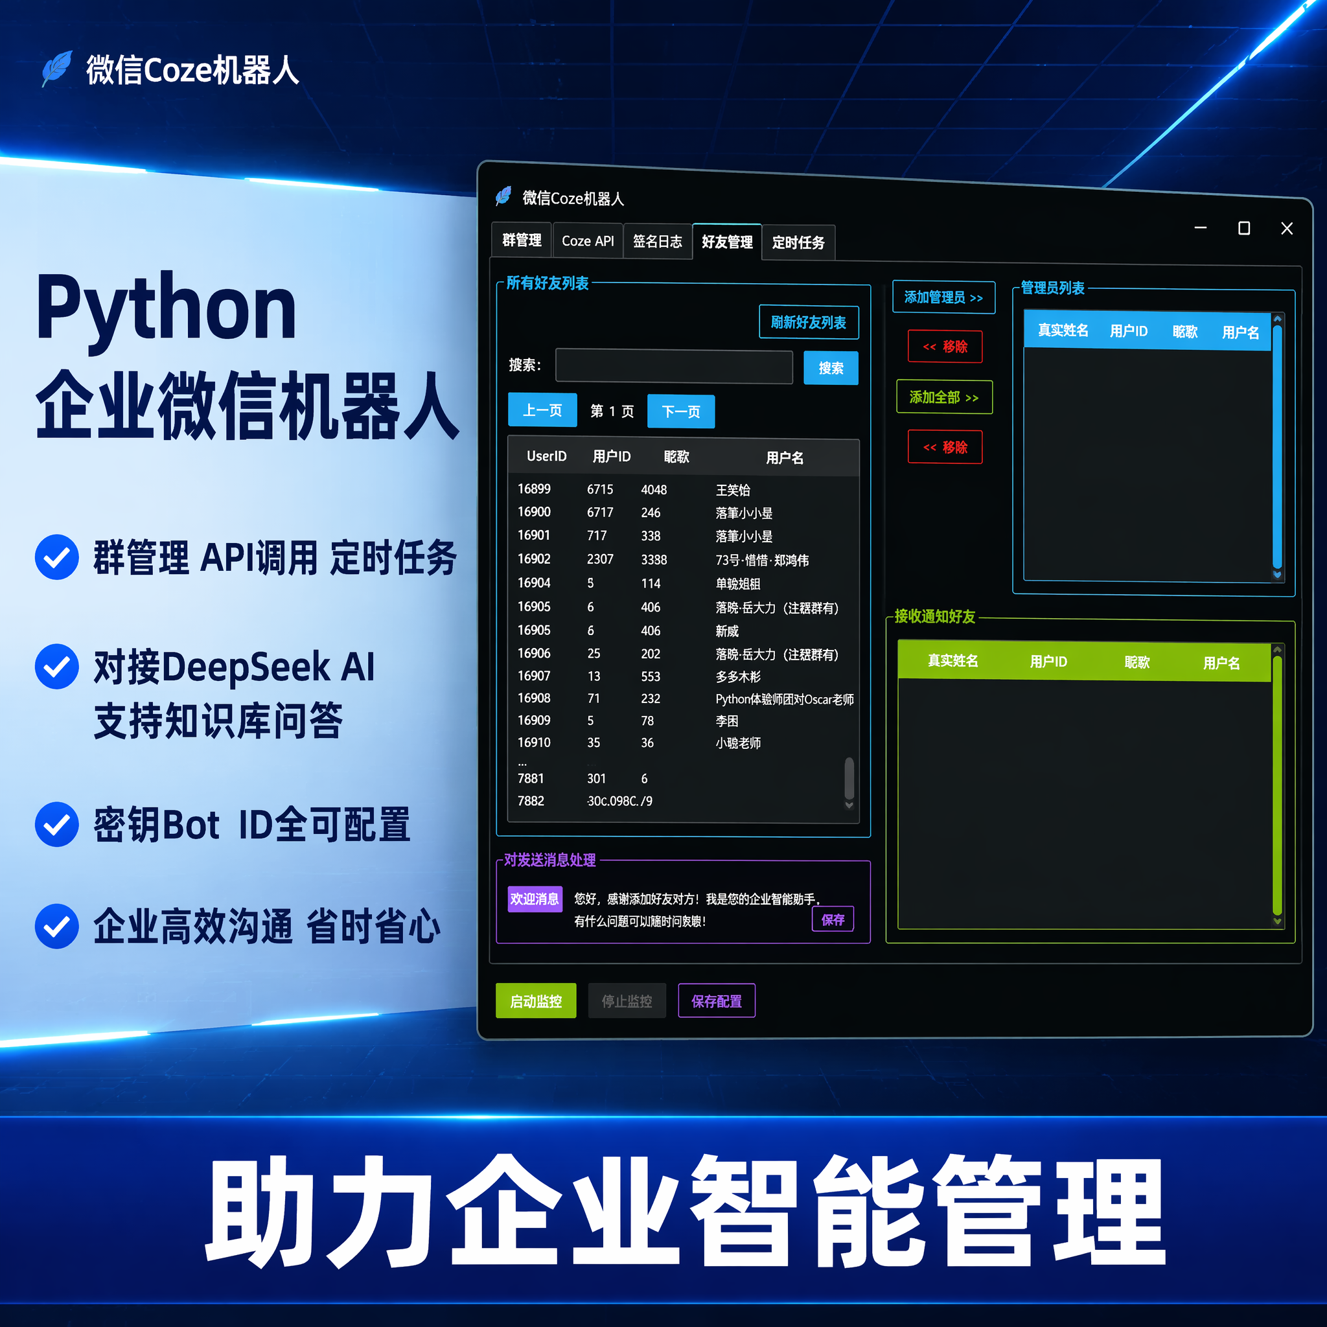Viewport: 1327px width, 1327px height.
Task: Click the 用户ID header in 接收通知好友
Action: 1048,662
